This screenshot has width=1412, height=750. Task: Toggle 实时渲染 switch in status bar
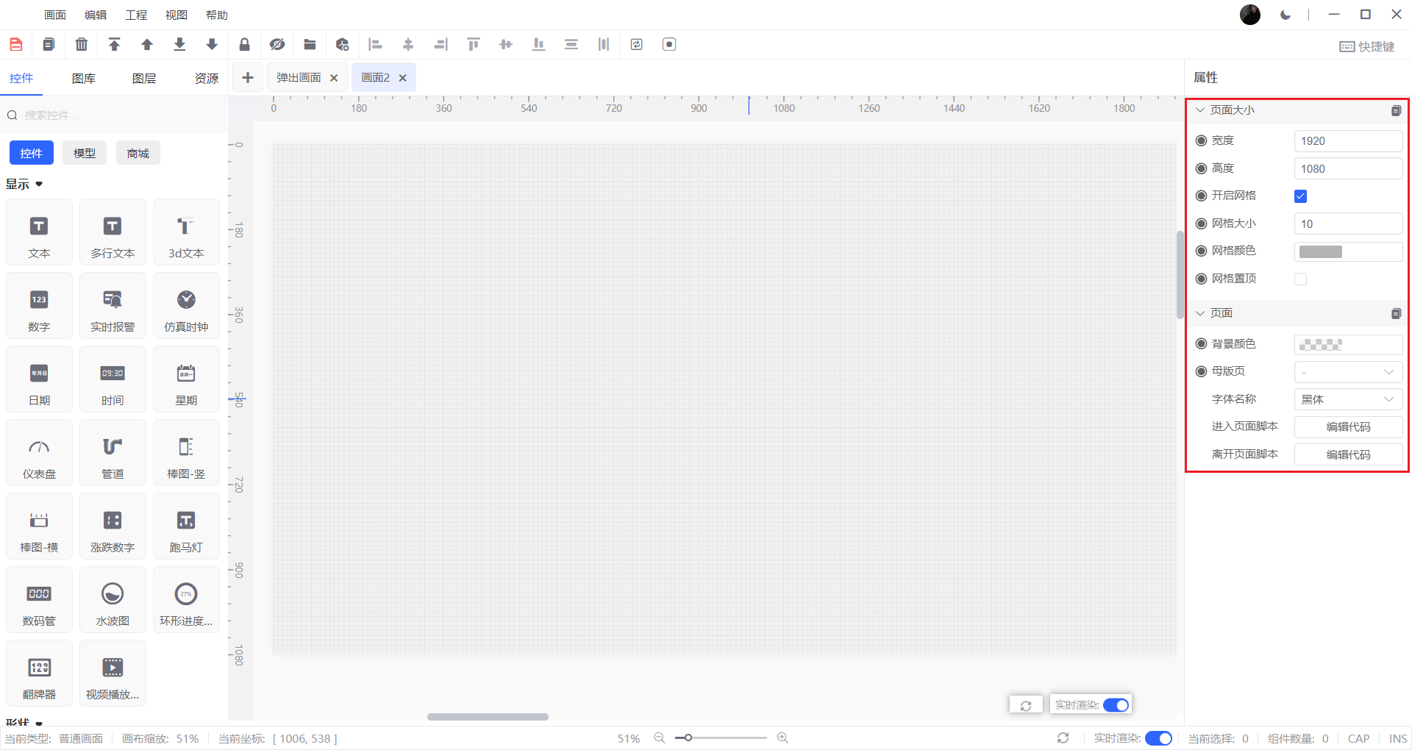[1158, 738]
